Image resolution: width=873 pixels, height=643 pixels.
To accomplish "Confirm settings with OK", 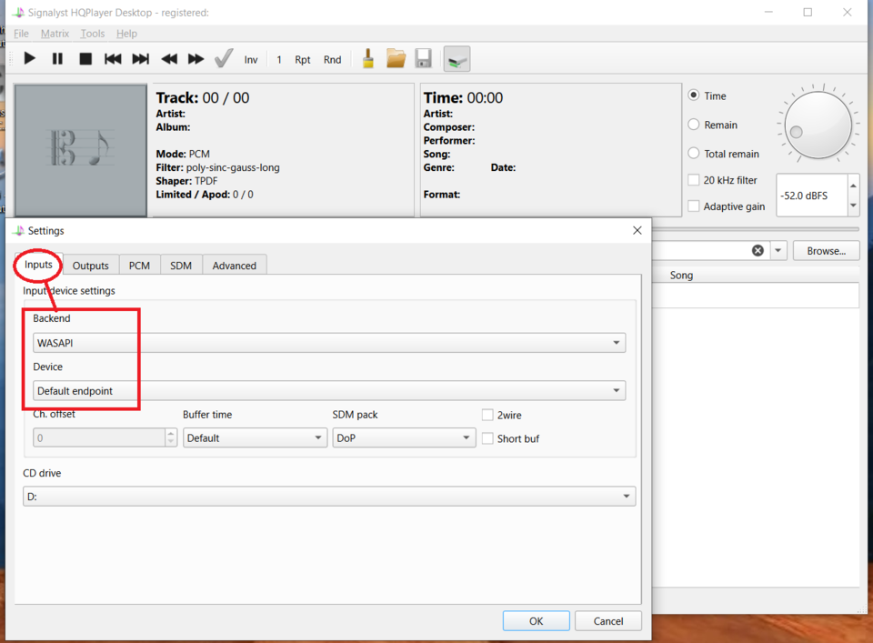I will pyautogui.click(x=537, y=621).
